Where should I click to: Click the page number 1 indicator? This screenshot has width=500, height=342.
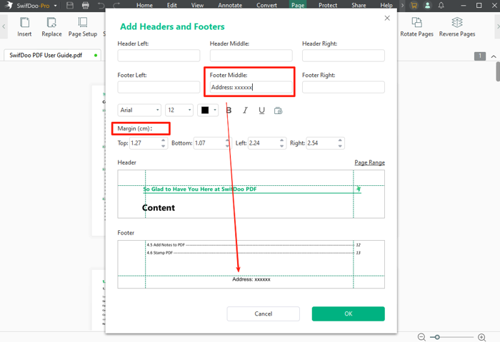480,56
